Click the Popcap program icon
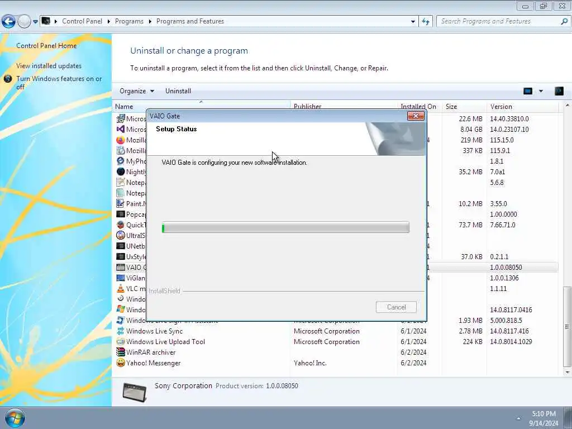 (121, 214)
